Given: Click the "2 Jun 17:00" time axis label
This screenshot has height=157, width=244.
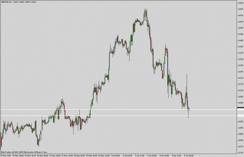Looking at the screenshot, I should pyautogui.click(x=140, y=155).
